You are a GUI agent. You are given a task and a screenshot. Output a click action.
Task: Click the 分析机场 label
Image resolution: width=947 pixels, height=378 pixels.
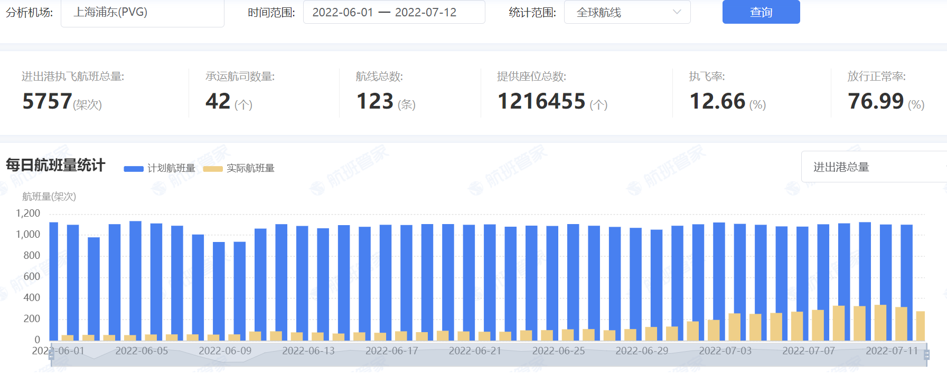(30, 13)
